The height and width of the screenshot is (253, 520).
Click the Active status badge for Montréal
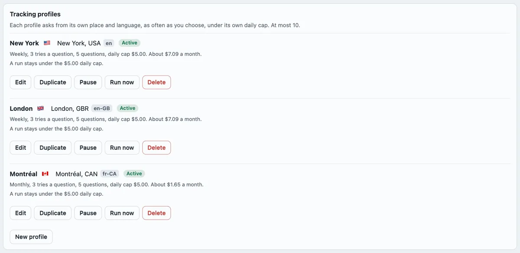[x=134, y=174]
